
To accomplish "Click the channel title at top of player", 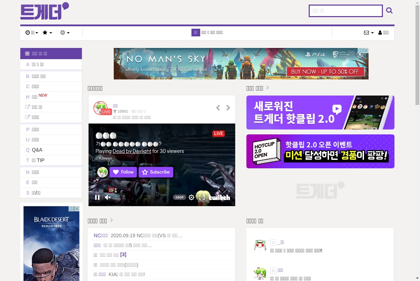I will tap(106, 135).
